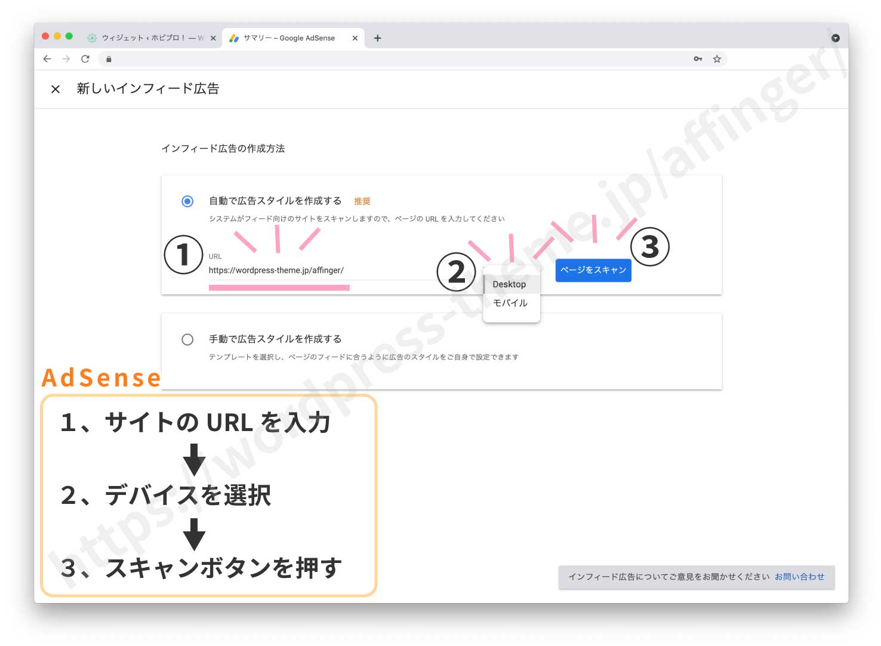Click the macOS yellow minimize button
The image size is (881, 646).
click(57, 36)
